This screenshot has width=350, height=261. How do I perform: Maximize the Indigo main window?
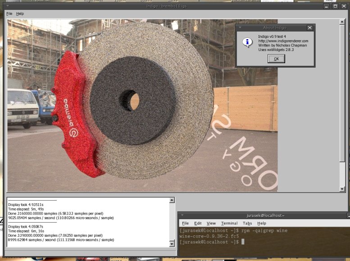tap(335, 6)
